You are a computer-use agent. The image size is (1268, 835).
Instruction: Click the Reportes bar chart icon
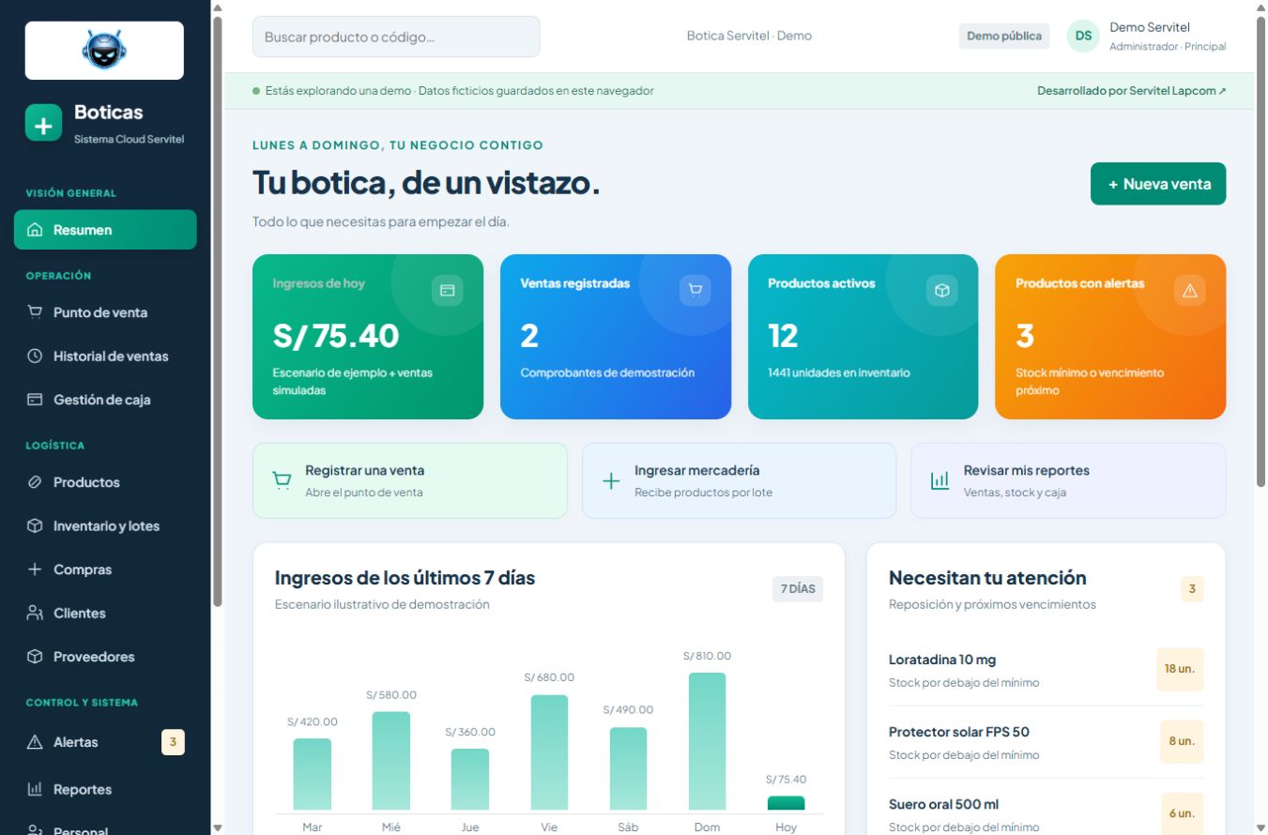[x=35, y=790]
